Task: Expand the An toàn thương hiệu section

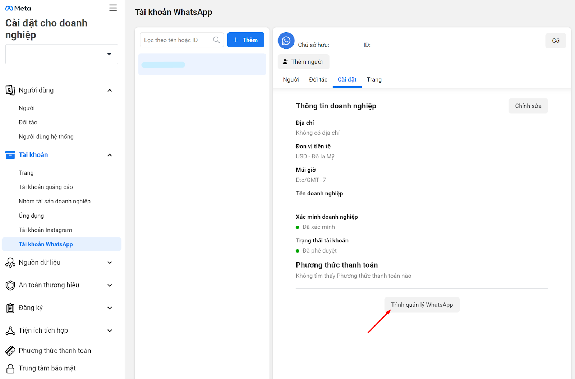Action: (110, 285)
